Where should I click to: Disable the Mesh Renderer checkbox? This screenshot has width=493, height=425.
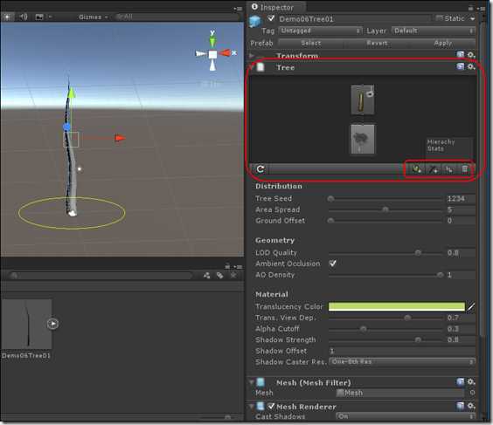coord(271,406)
